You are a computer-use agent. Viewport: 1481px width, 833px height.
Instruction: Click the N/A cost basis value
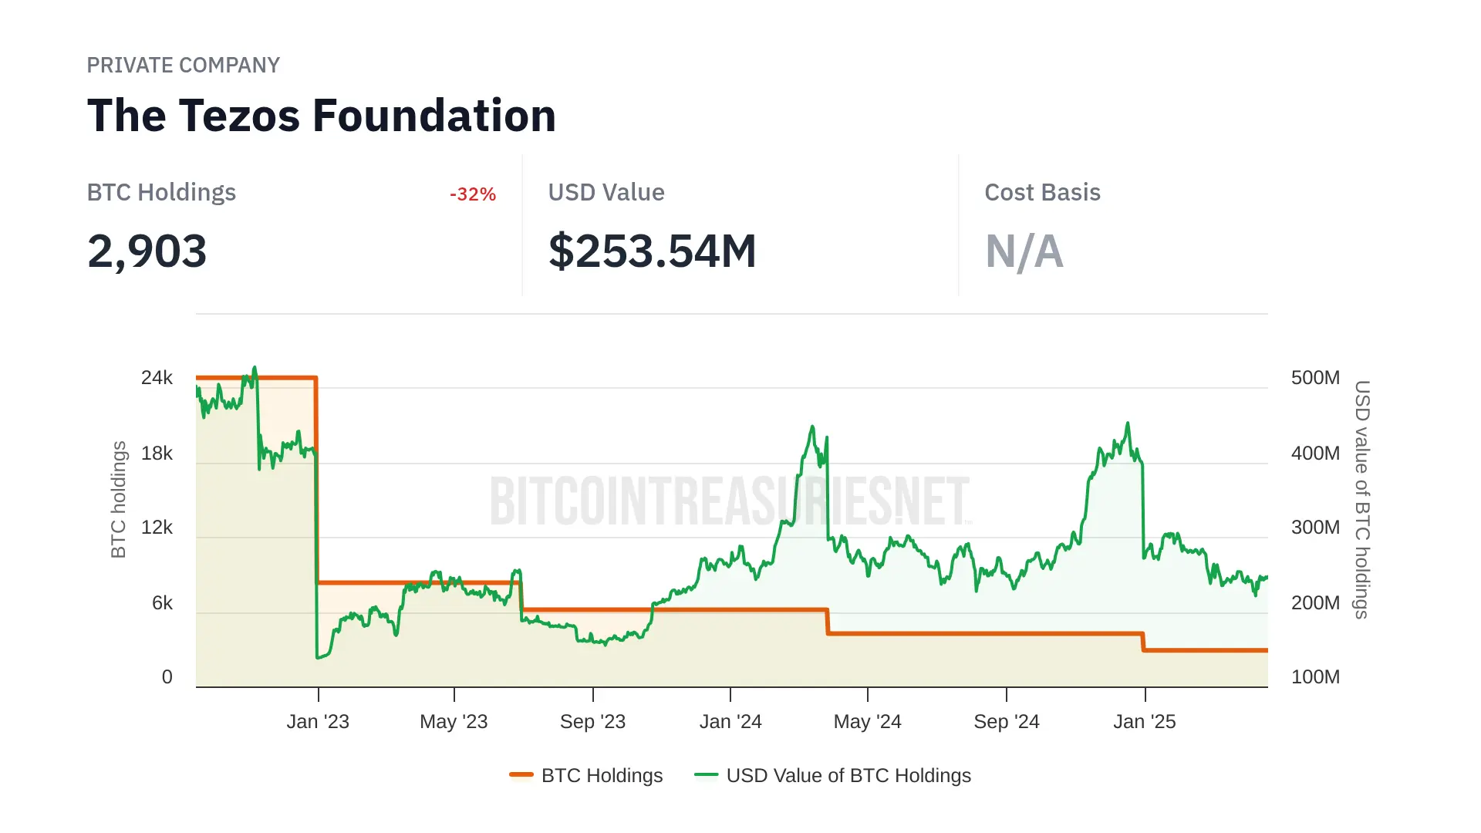1024,251
